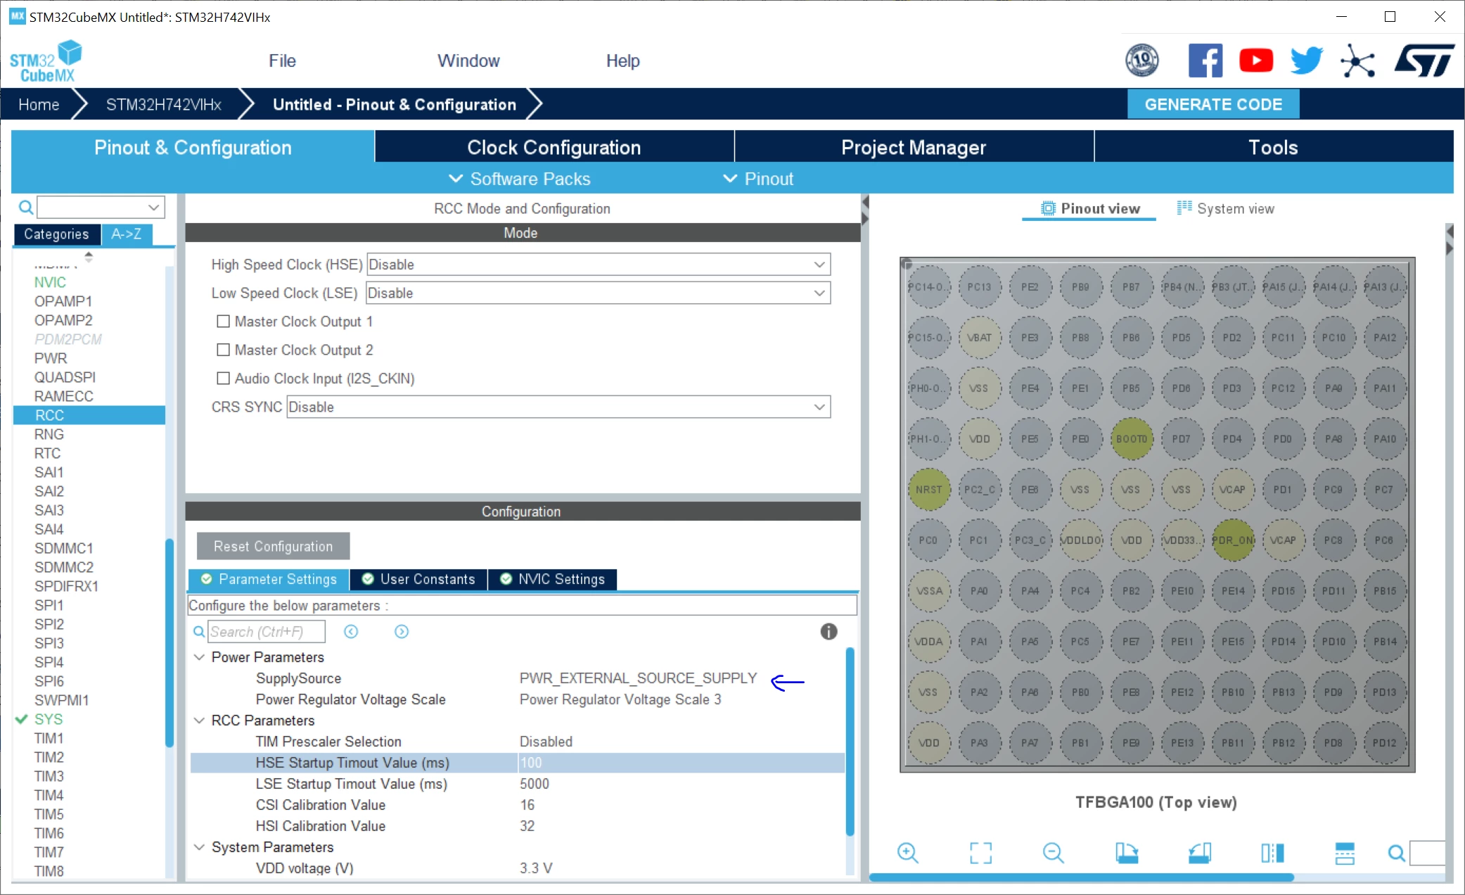Switch to System view
This screenshot has width=1465, height=895.
(1226, 208)
